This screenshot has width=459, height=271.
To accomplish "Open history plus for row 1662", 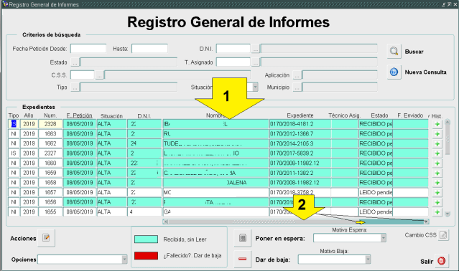I will (437, 143).
